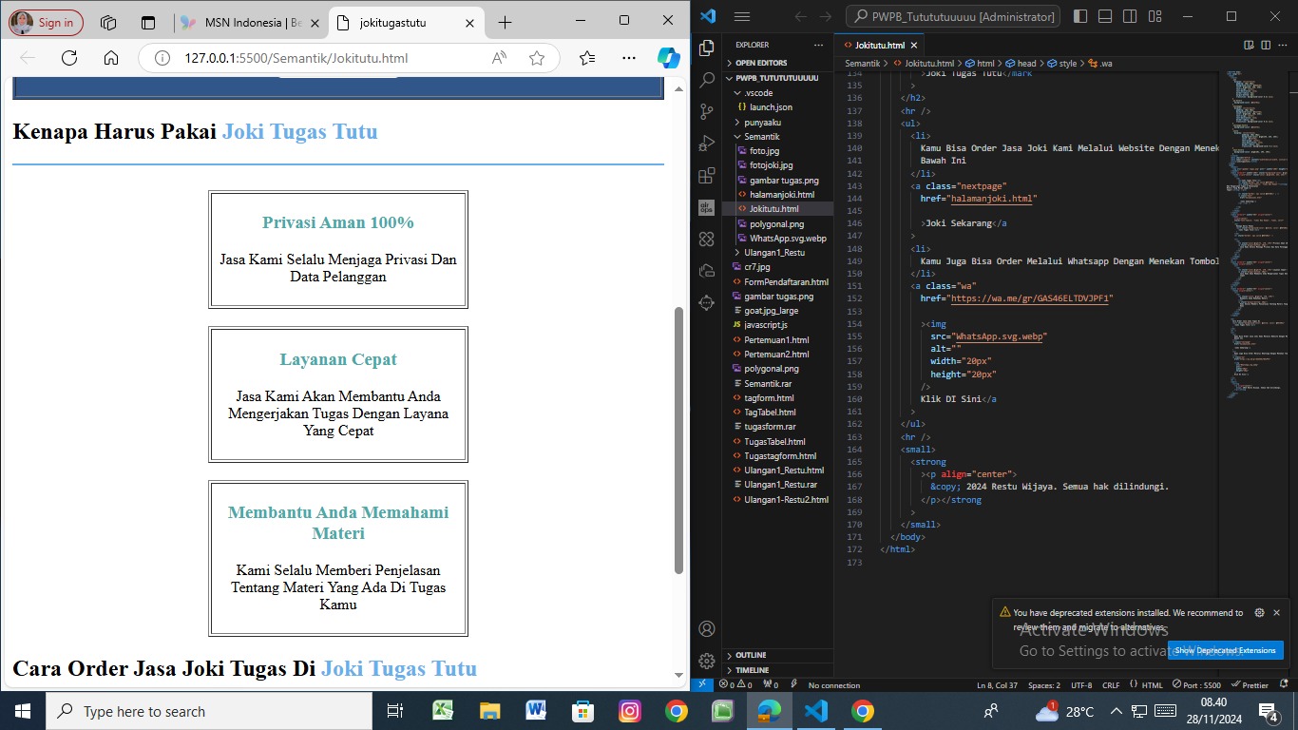
Task: Expand the OUTLINE section
Action: pos(751,655)
